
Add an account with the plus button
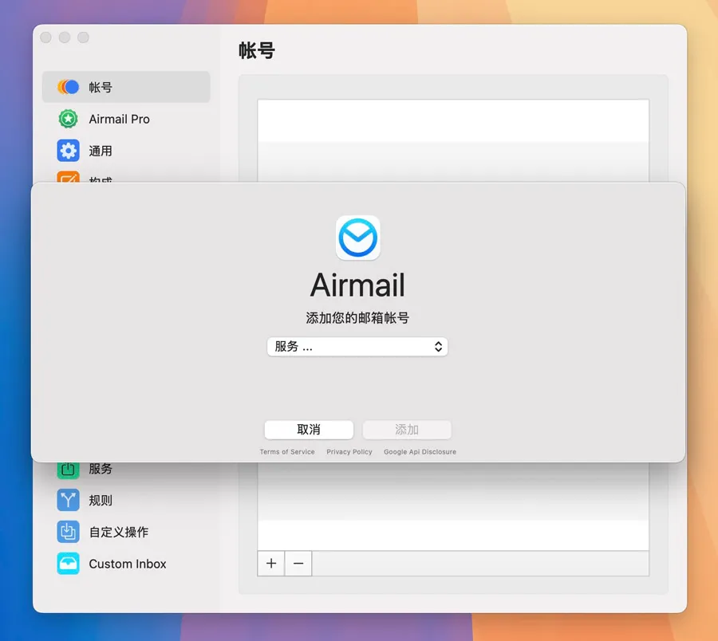click(x=271, y=564)
